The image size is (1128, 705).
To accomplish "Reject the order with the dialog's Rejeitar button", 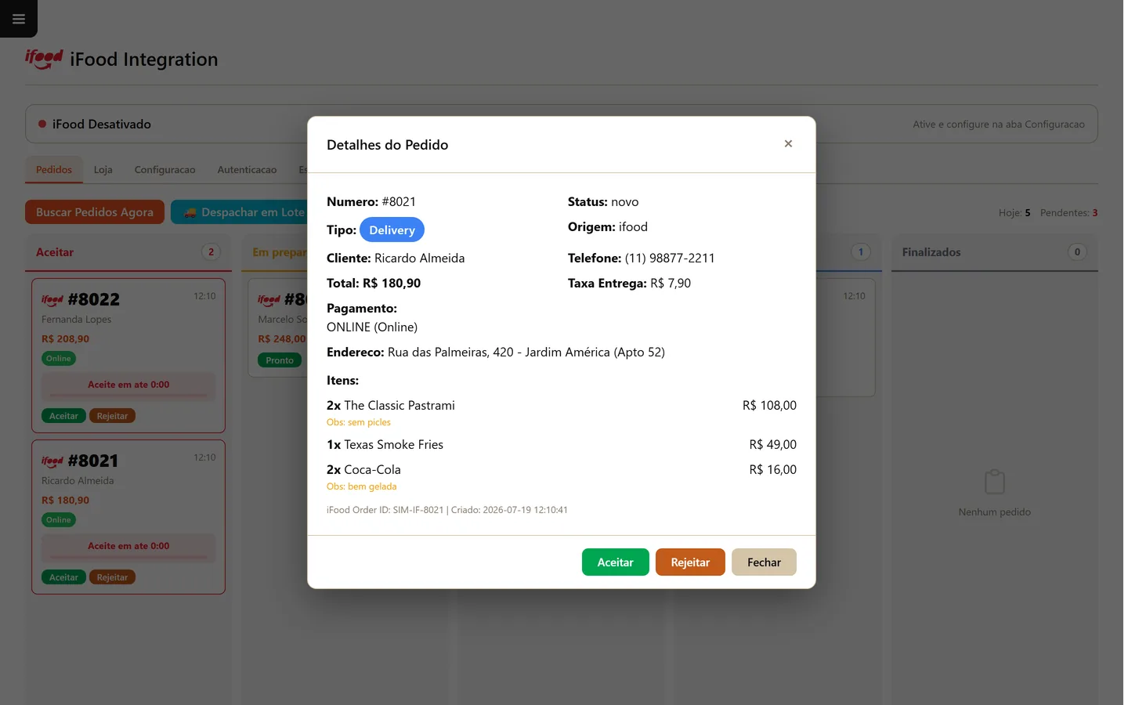I will point(690,562).
